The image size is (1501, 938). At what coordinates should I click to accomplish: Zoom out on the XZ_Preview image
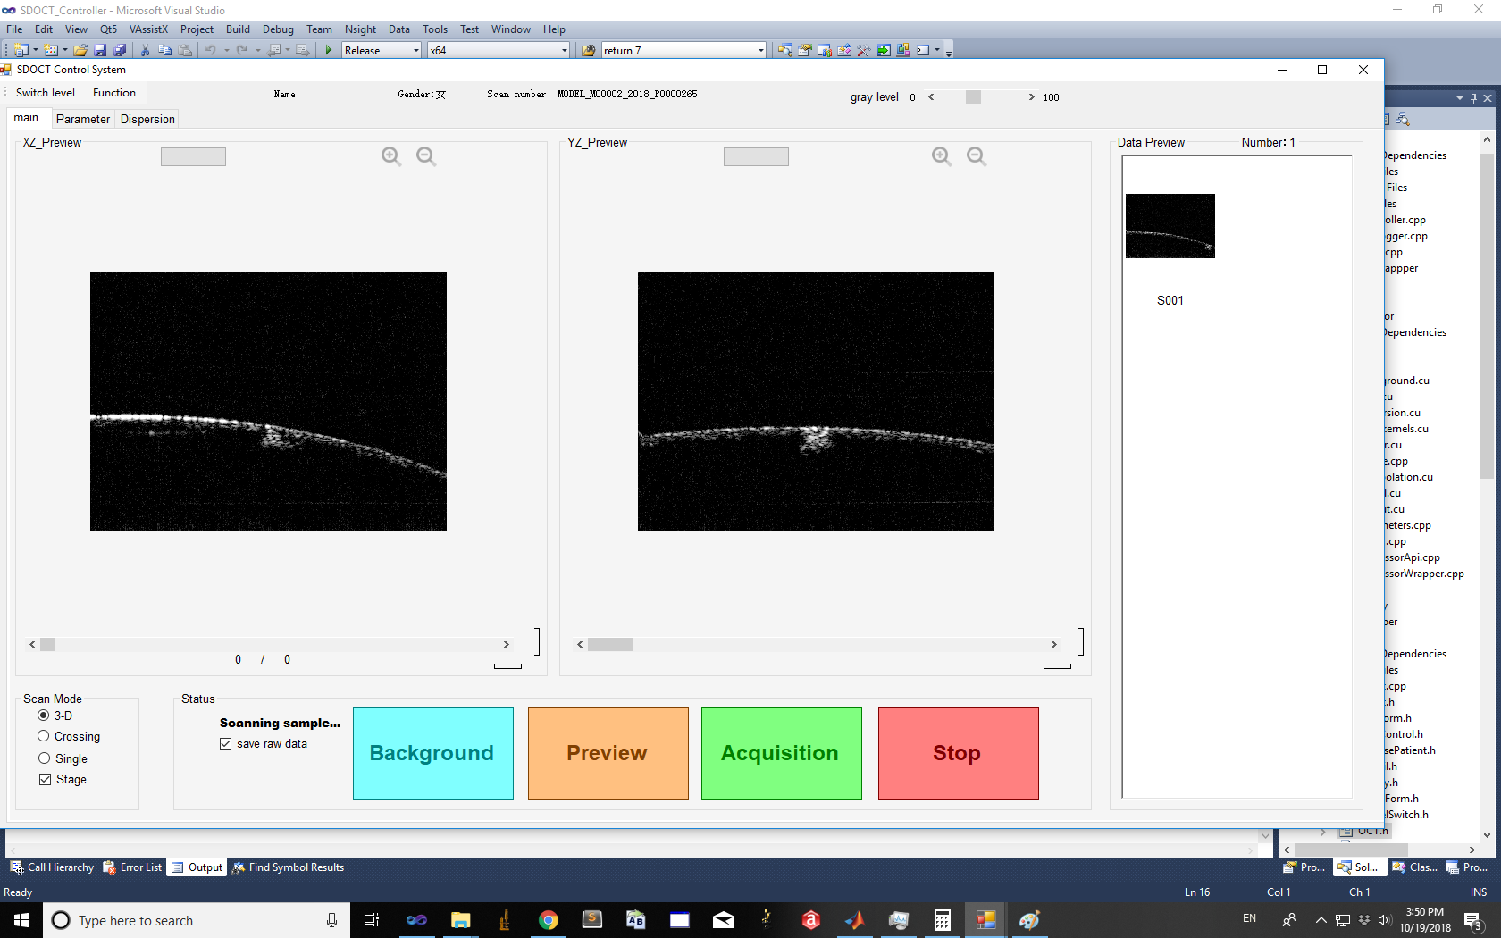point(426,156)
